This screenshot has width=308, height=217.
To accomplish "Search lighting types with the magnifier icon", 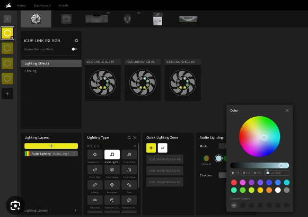I will coord(129,138).
